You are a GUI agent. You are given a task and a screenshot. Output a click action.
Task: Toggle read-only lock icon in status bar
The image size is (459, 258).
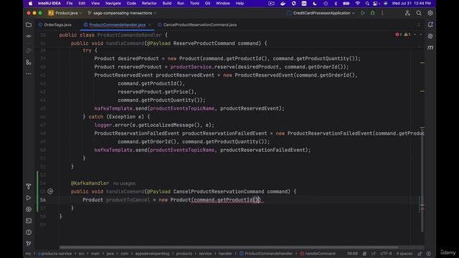420,254
